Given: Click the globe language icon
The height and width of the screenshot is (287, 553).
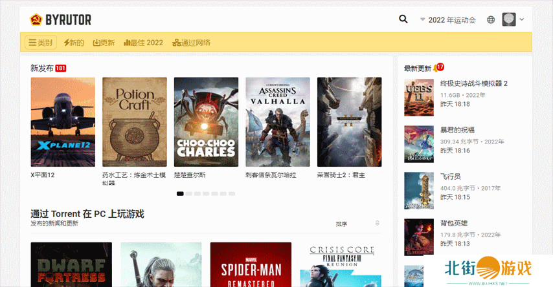Looking at the screenshot, I should (491, 20).
